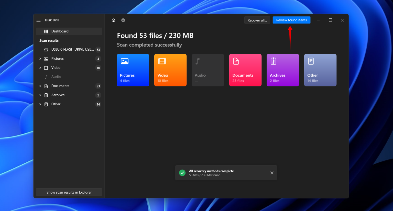Expand the Documents section in the sidebar
Image resolution: width=393 pixels, height=211 pixels.
tap(40, 86)
